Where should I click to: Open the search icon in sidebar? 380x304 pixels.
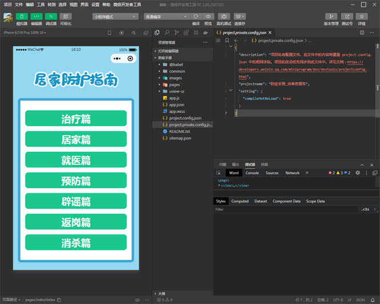tap(167, 33)
